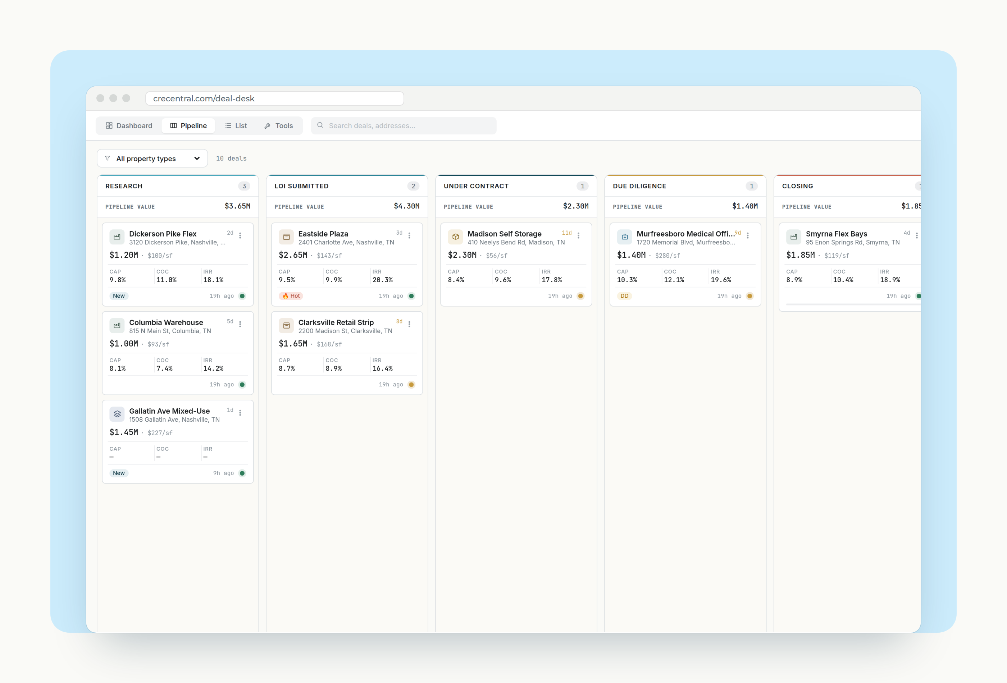Click the filter funnel icon
Screen dimensions: 1007x683
coord(108,158)
